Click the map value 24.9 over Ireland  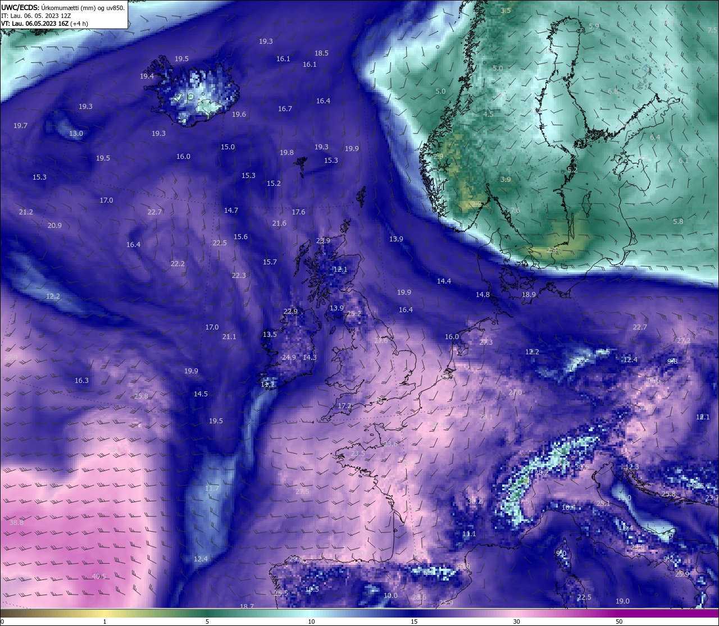pos(289,358)
